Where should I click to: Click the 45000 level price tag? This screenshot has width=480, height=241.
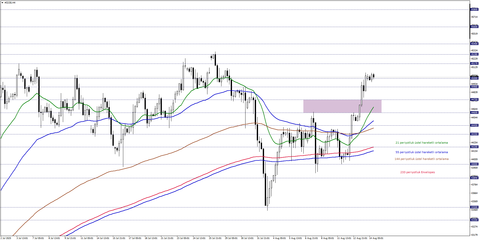tap(474, 78)
